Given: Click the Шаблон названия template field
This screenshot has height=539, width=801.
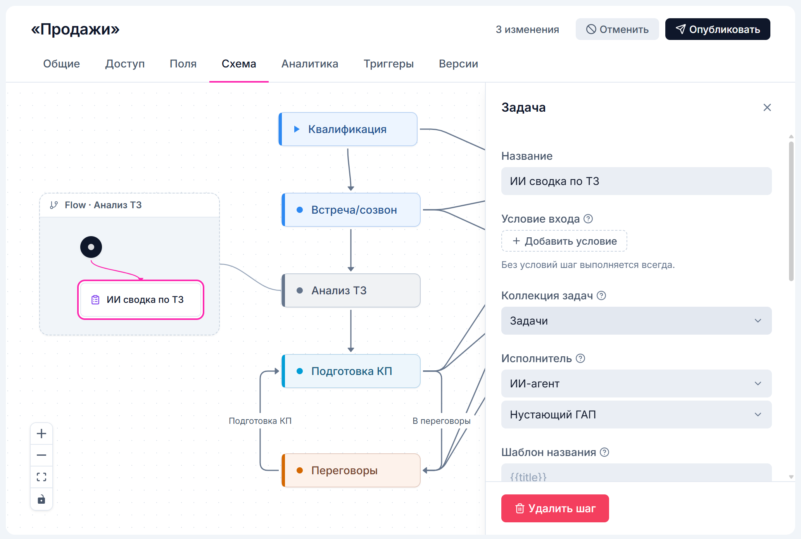Looking at the screenshot, I should click(x=636, y=473).
